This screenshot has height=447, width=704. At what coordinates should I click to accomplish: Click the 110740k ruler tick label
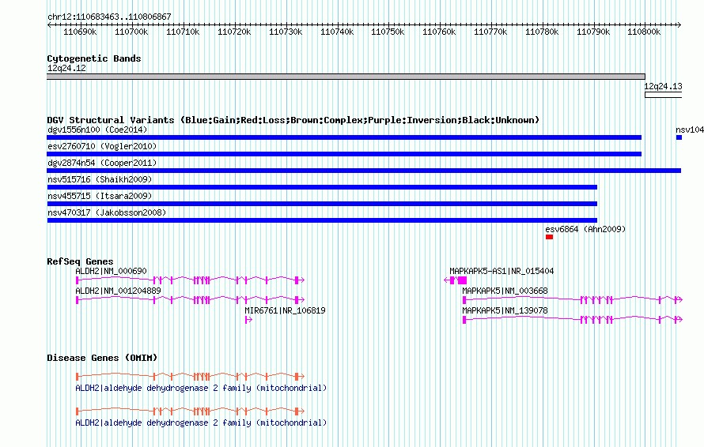pyautogui.click(x=337, y=32)
